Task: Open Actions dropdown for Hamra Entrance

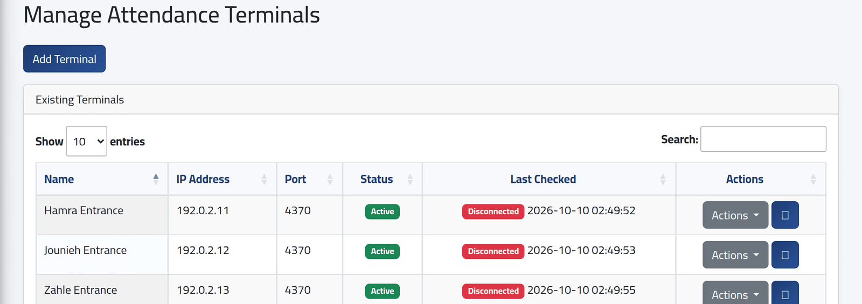Action: click(x=735, y=215)
